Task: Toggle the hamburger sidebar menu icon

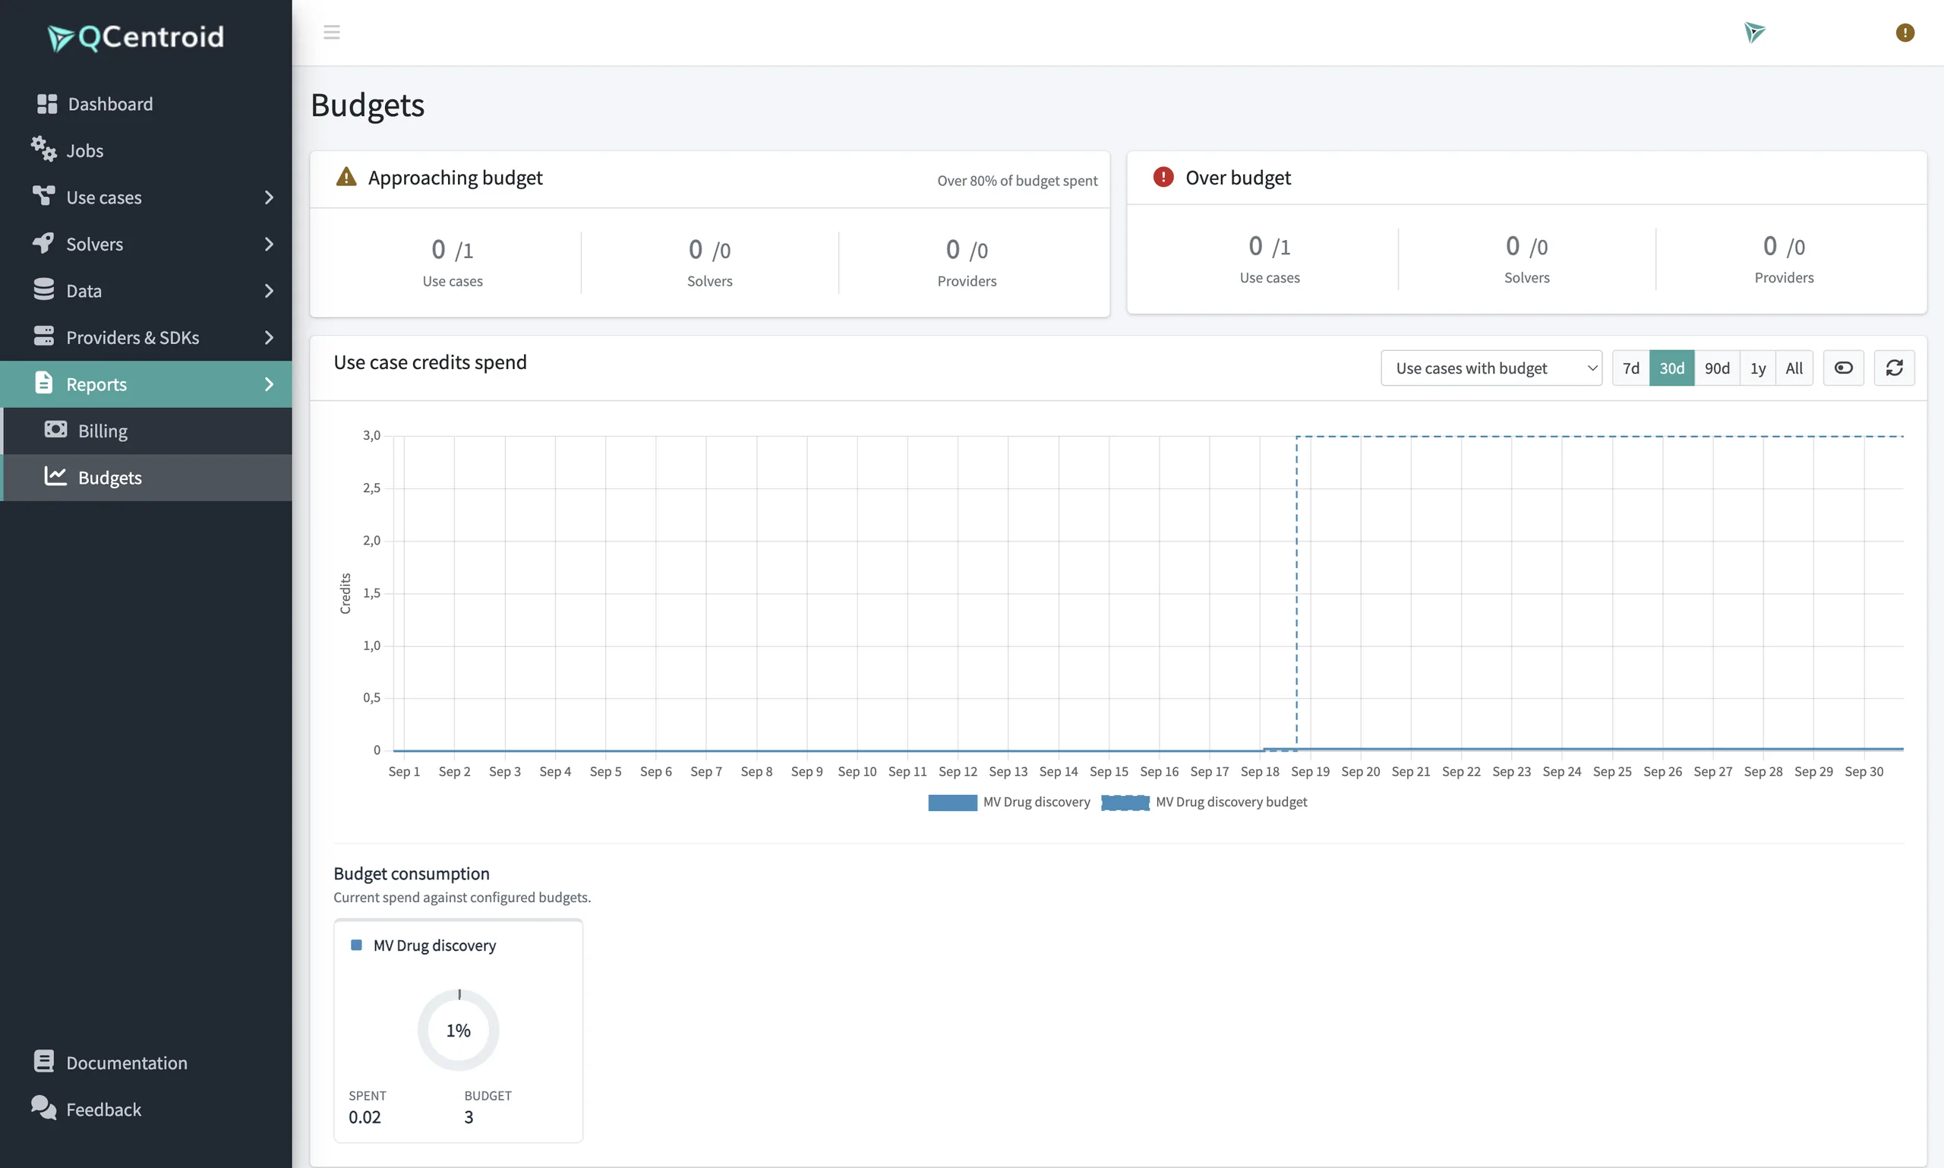Action: [331, 32]
